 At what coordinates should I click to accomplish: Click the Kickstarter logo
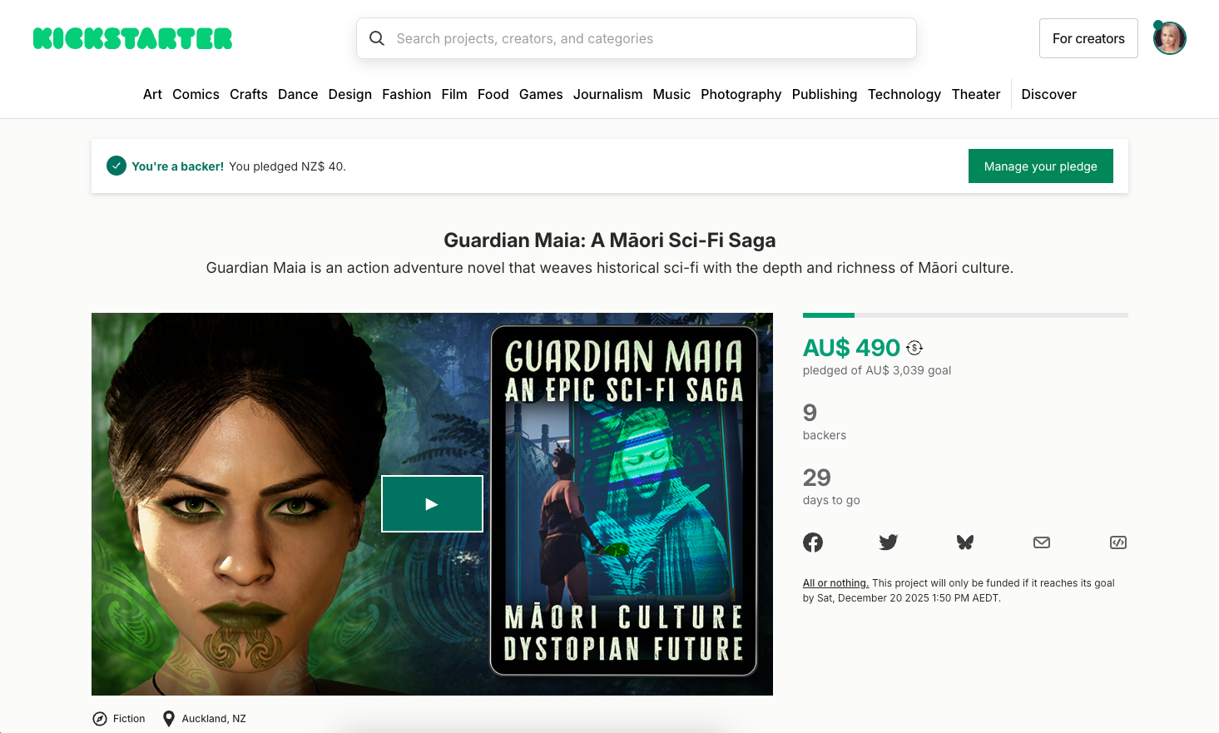(x=132, y=38)
